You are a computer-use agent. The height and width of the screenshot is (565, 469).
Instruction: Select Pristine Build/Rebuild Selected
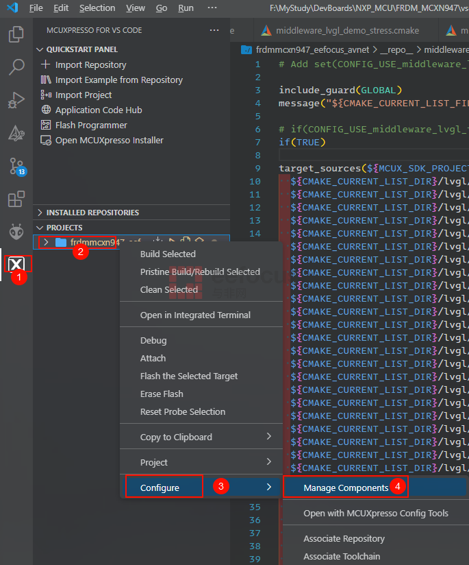[x=200, y=272]
